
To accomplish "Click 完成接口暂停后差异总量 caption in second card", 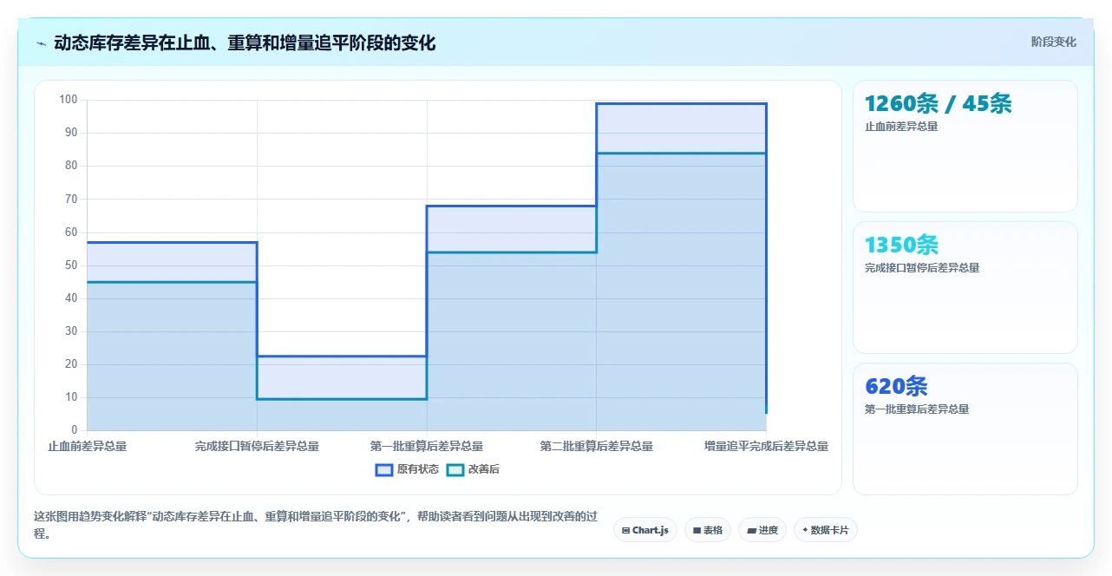I will (x=922, y=268).
